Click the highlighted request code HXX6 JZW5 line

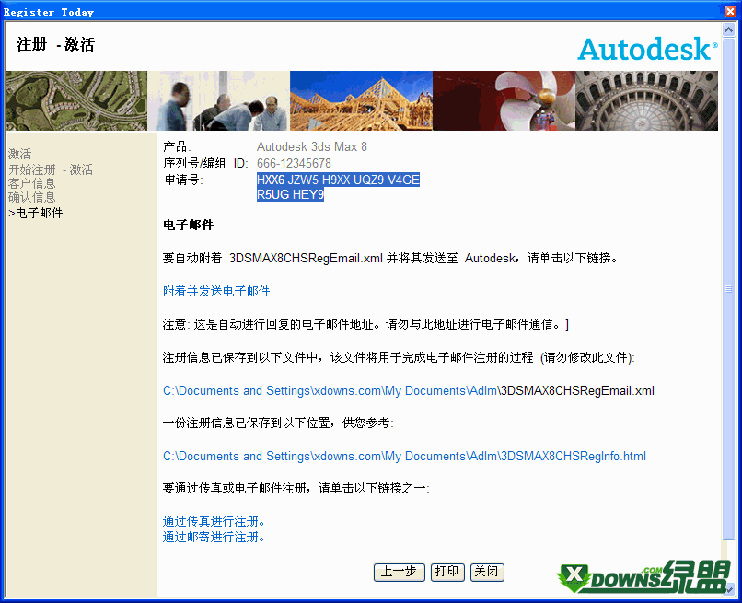click(338, 180)
